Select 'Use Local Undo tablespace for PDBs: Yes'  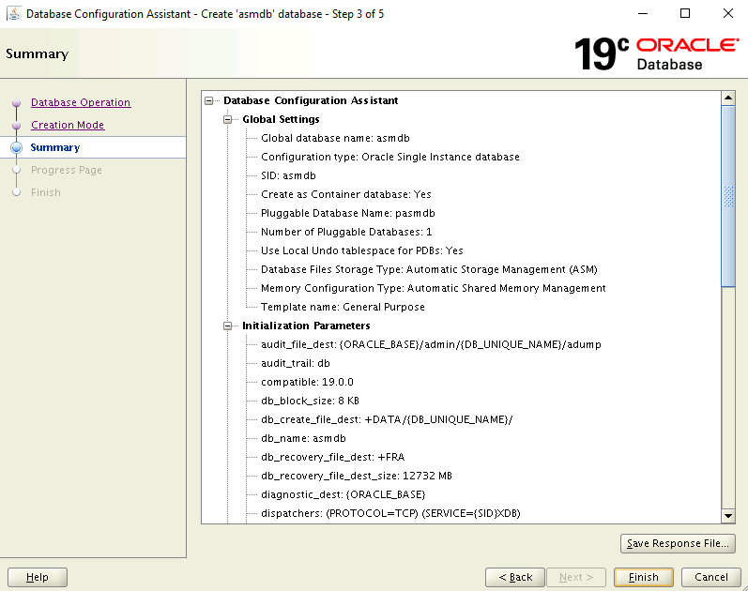[362, 250]
